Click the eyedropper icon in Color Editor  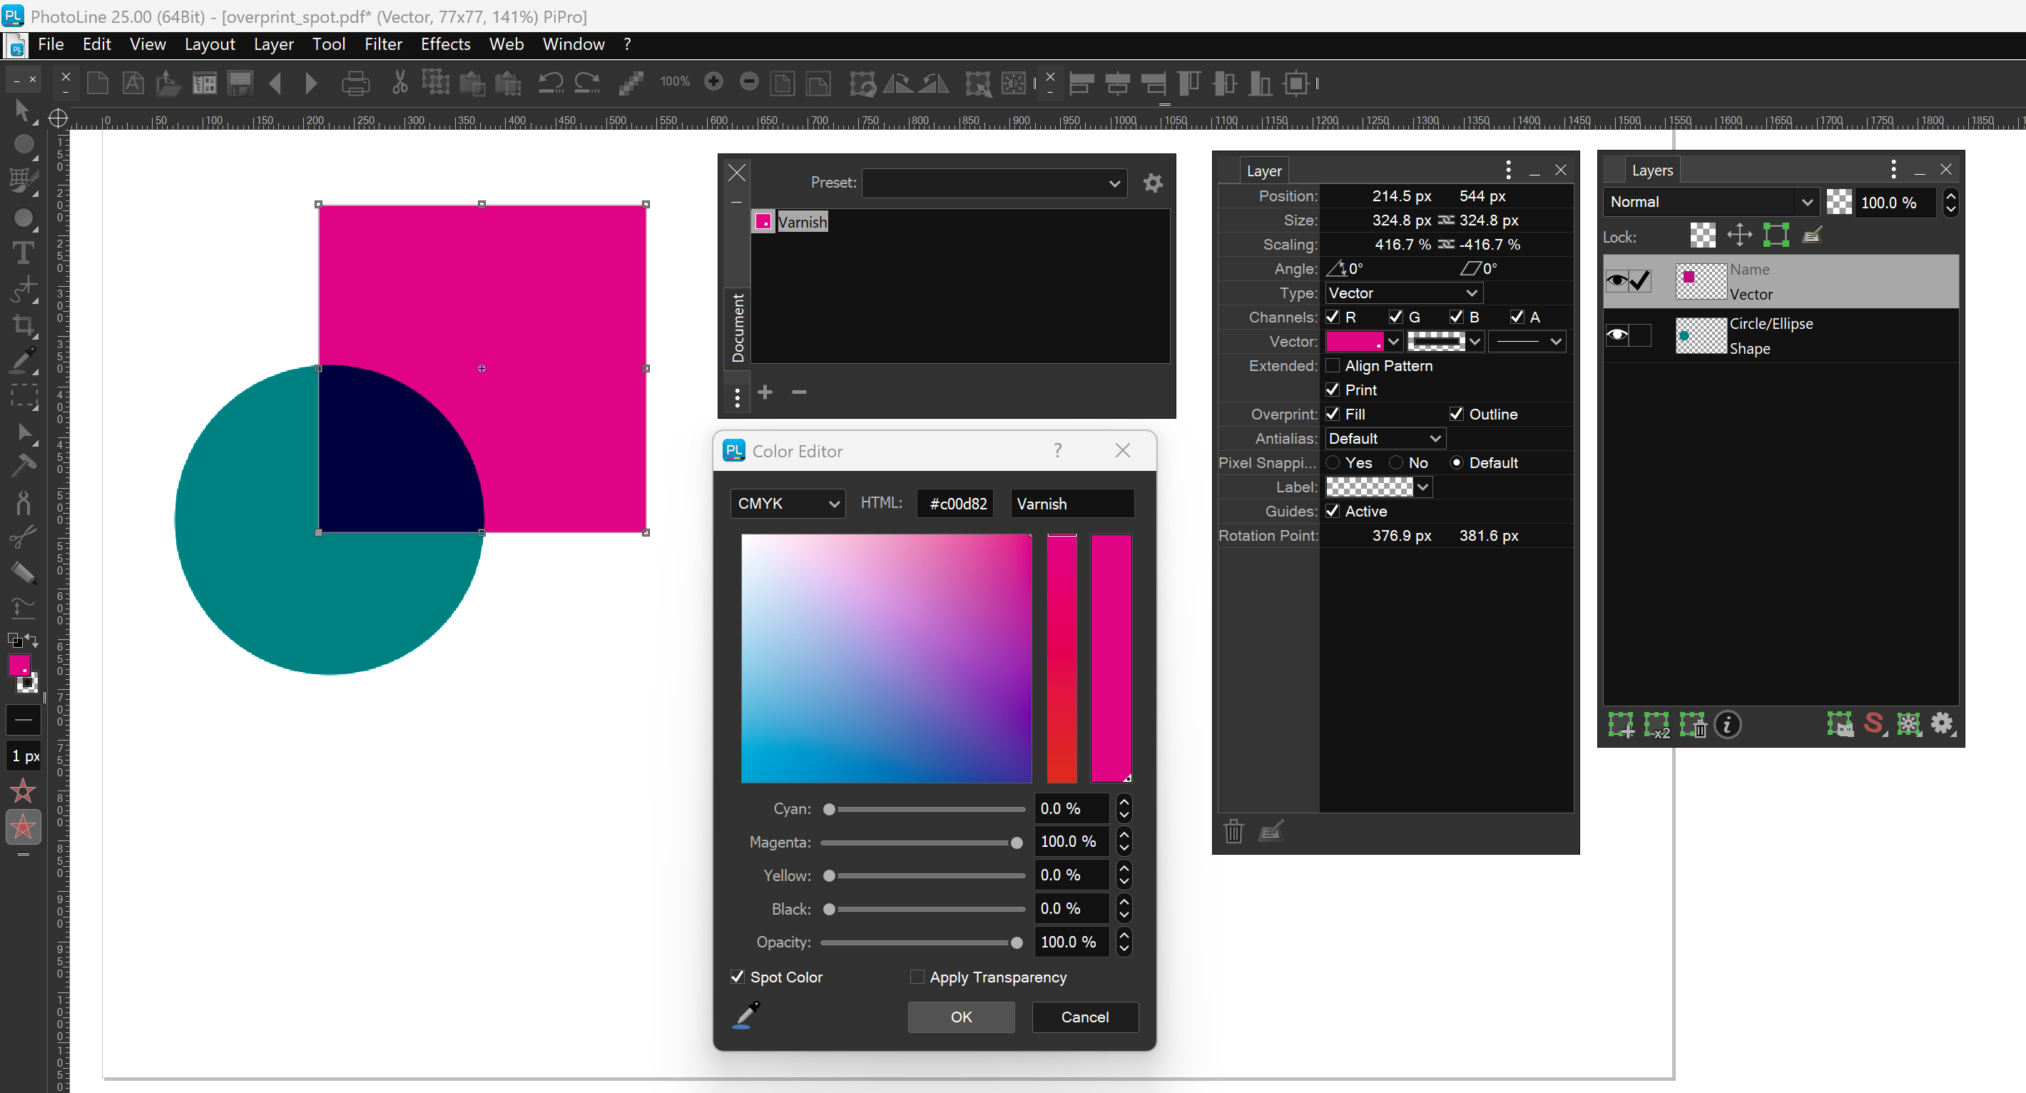click(746, 1015)
